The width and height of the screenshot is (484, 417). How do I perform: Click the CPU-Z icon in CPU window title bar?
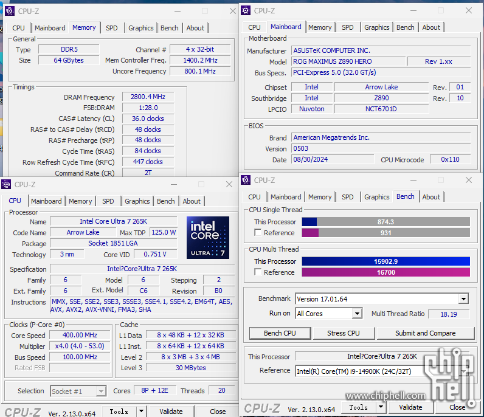[6, 184]
